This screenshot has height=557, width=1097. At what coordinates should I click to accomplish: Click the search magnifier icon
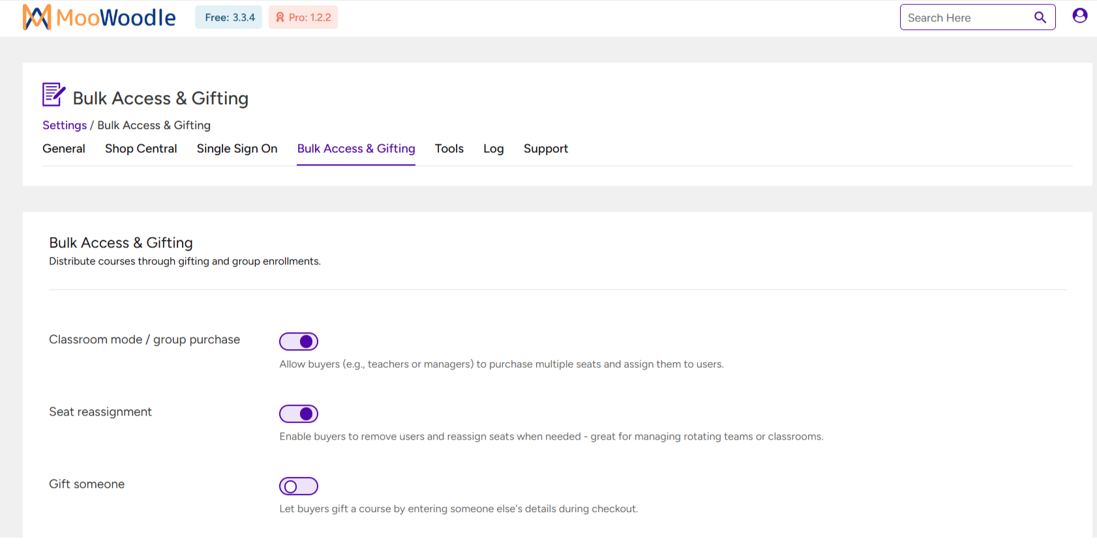(x=1040, y=18)
